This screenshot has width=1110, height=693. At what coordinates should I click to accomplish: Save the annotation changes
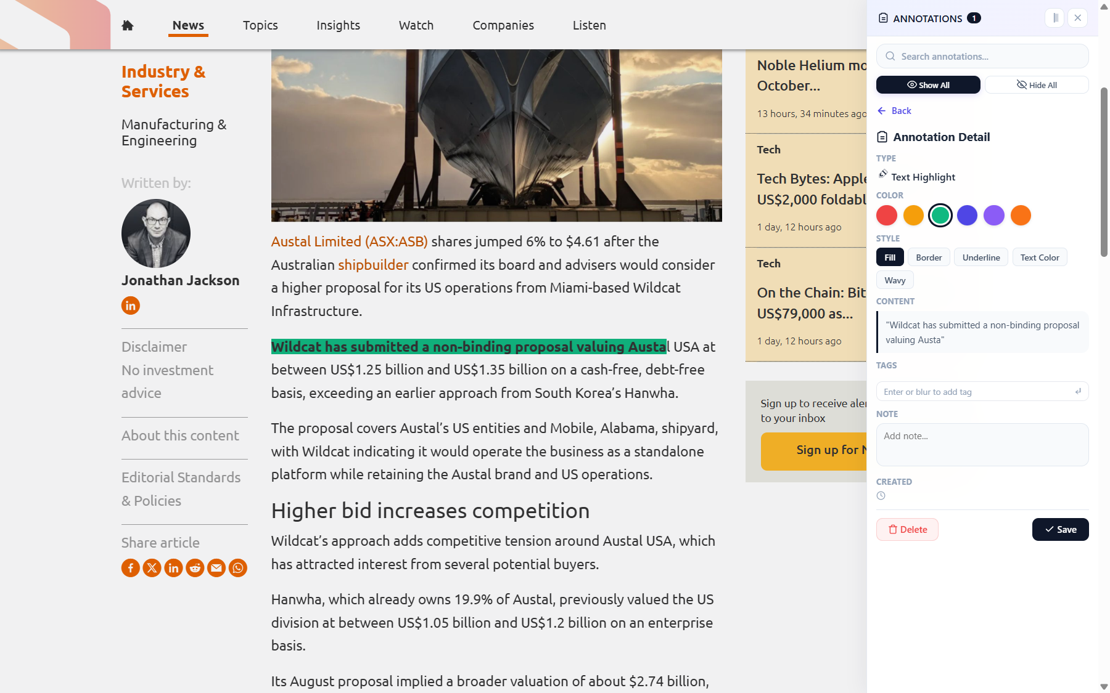pos(1061,530)
